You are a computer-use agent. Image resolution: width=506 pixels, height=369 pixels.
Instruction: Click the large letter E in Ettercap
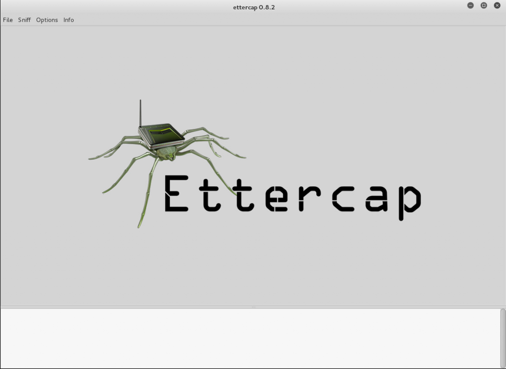pos(176,194)
